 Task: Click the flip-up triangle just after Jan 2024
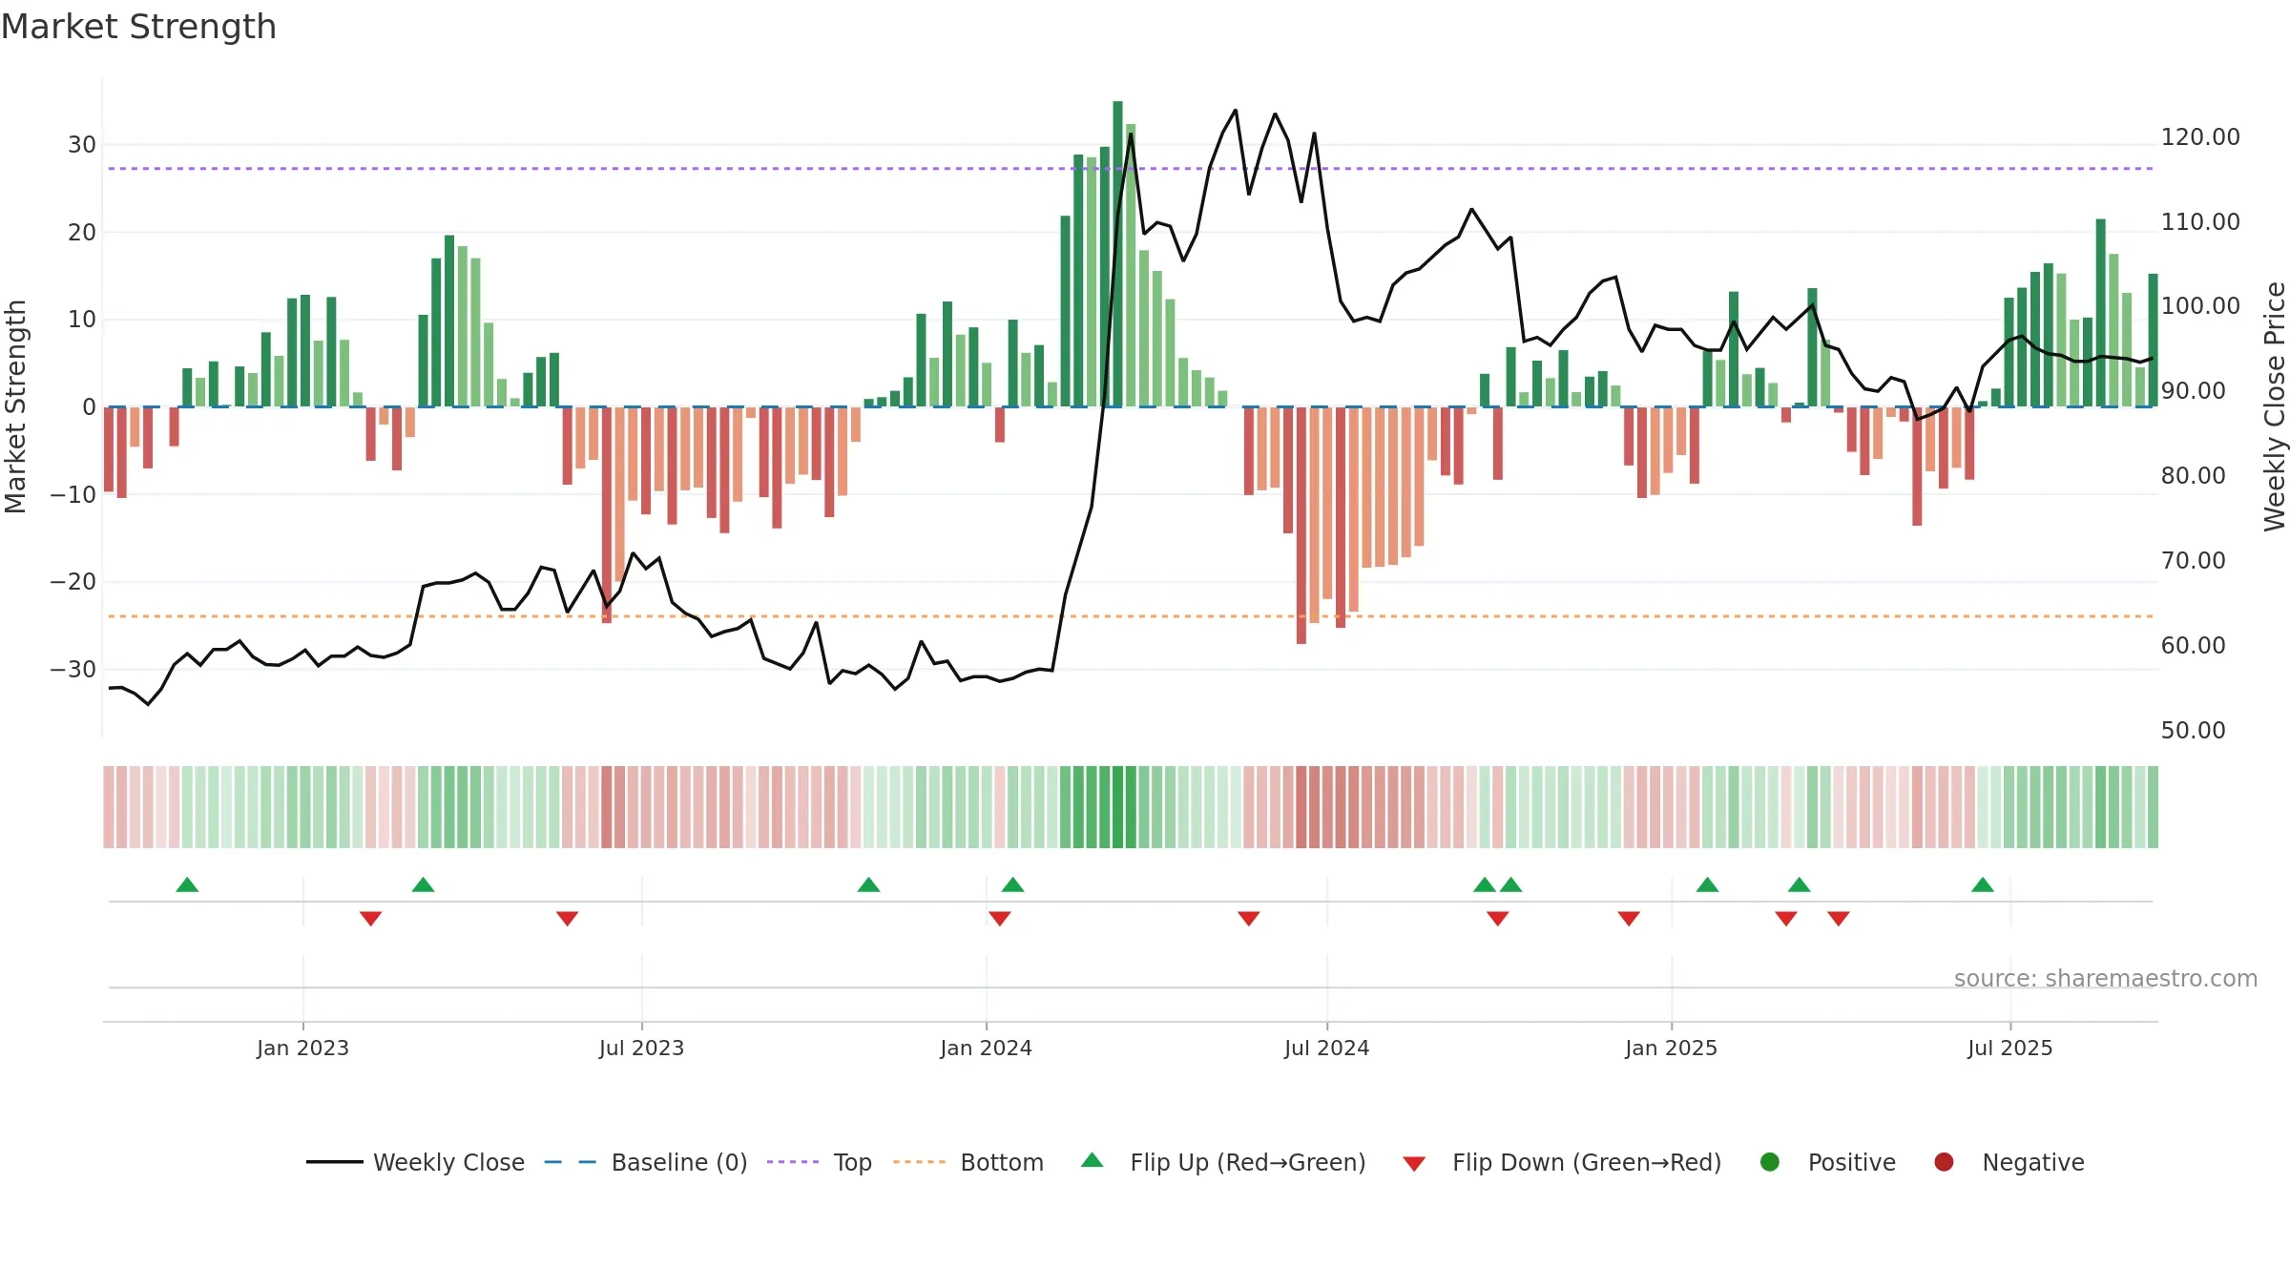(1013, 884)
